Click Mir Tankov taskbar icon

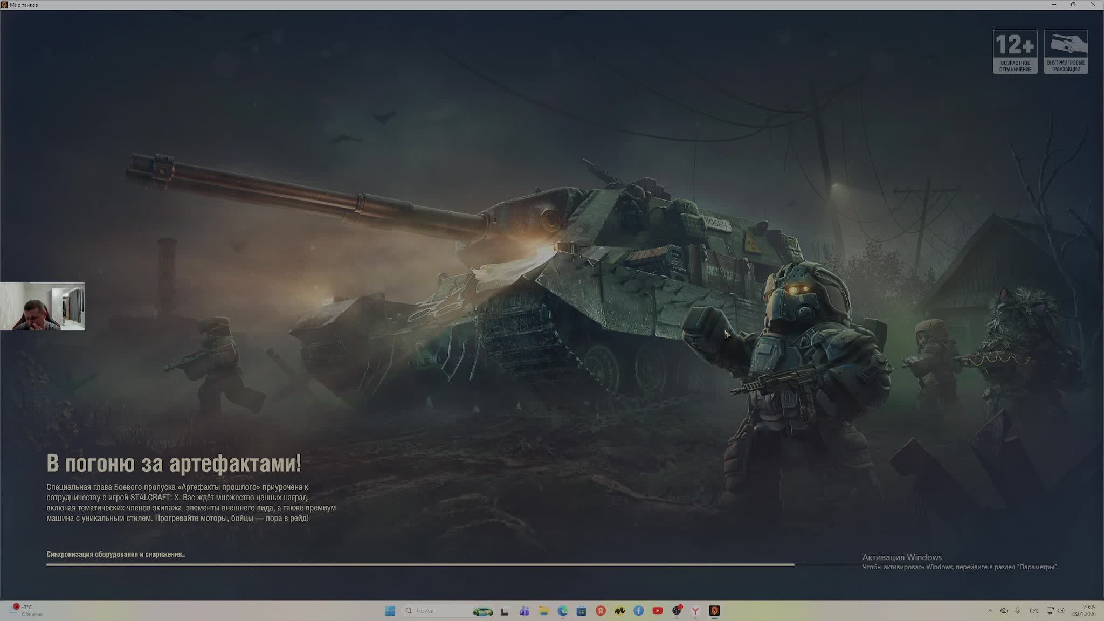[x=715, y=611]
